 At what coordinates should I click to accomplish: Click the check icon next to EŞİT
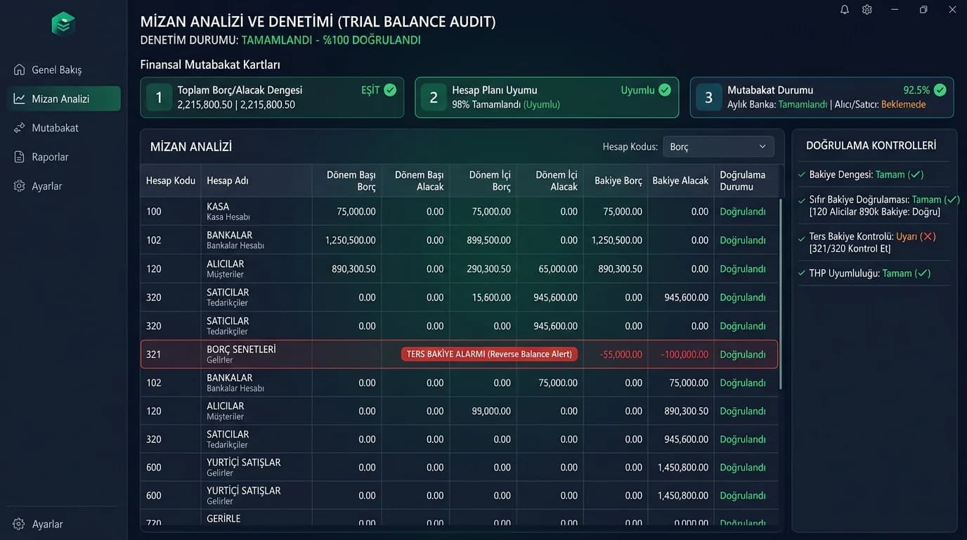(390, 90)
